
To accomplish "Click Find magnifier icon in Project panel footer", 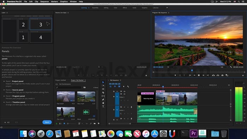I will point(91,123).
